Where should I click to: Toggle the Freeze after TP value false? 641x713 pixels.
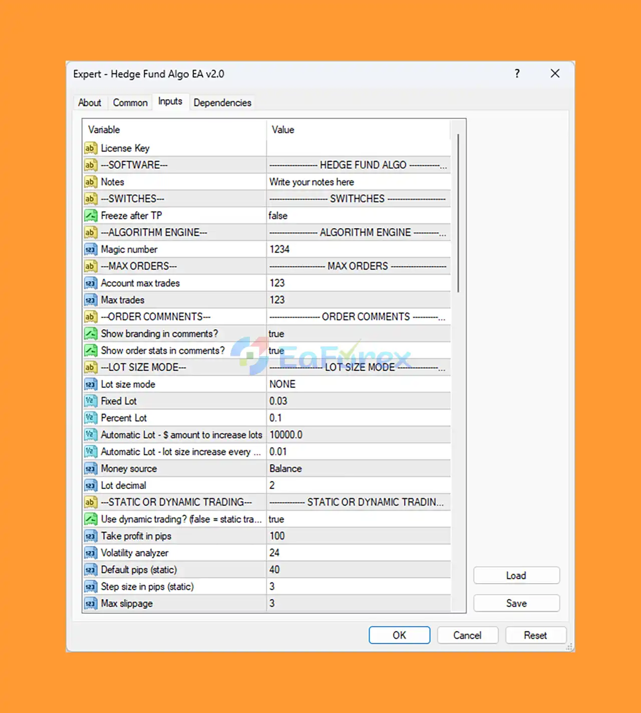tap(359, 215)
